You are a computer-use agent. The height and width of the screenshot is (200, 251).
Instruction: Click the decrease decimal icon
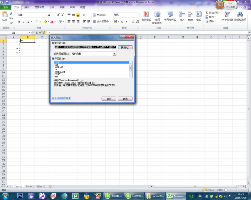pyautogui.click(x=137, y=22)
